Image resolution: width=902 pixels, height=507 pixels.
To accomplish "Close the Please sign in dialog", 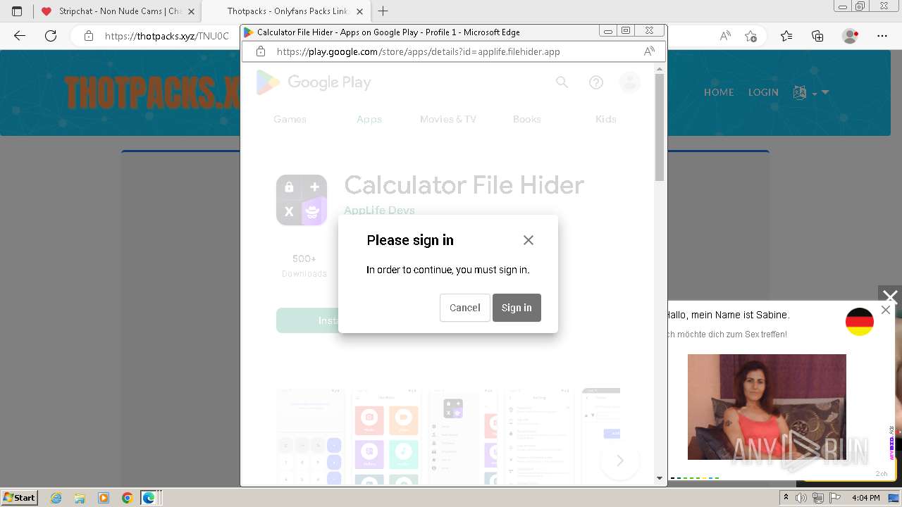I will [x=529, y=240].
